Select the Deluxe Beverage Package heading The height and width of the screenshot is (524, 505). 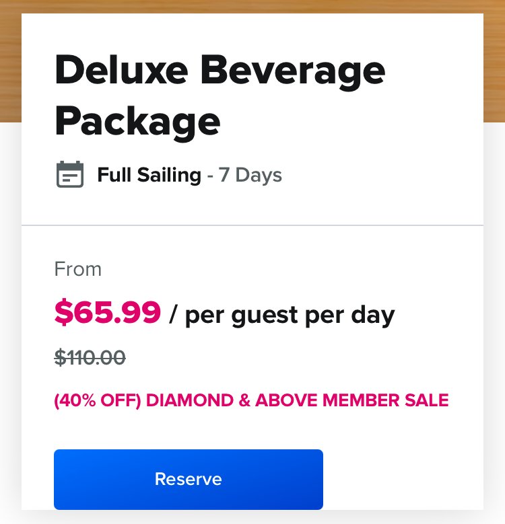tap(220, 96)
